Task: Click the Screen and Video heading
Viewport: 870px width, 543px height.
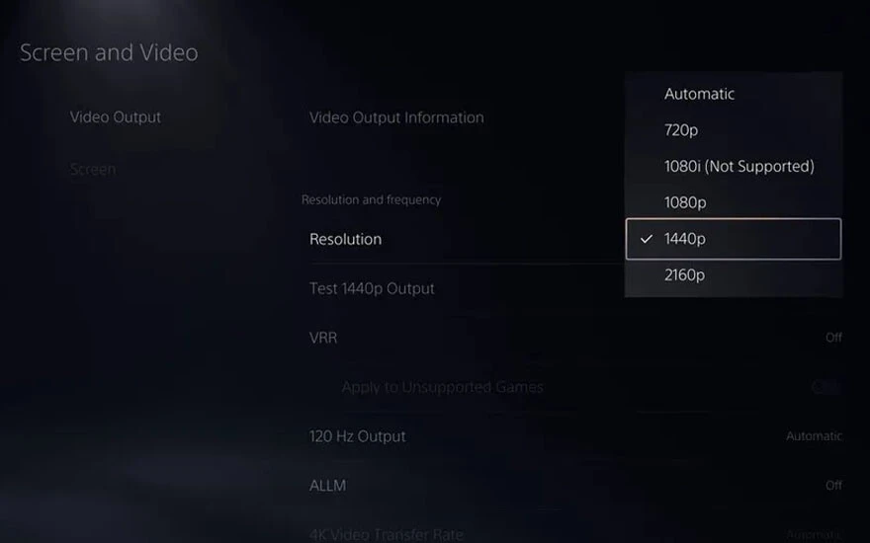Action: click(x=109, y=52)
